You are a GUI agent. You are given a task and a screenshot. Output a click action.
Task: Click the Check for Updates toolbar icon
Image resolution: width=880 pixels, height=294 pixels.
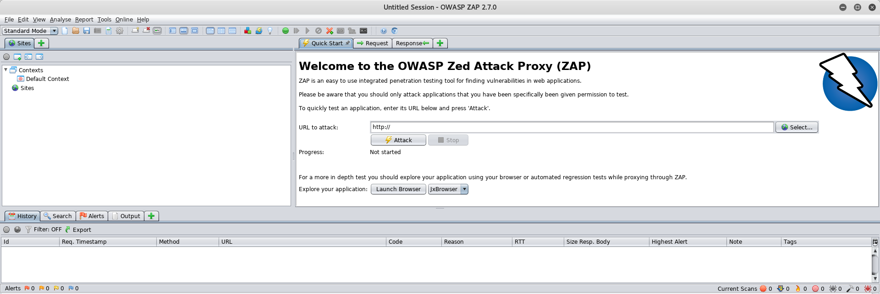(259, 31)
